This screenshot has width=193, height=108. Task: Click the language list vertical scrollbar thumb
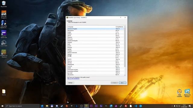(125, 47)
